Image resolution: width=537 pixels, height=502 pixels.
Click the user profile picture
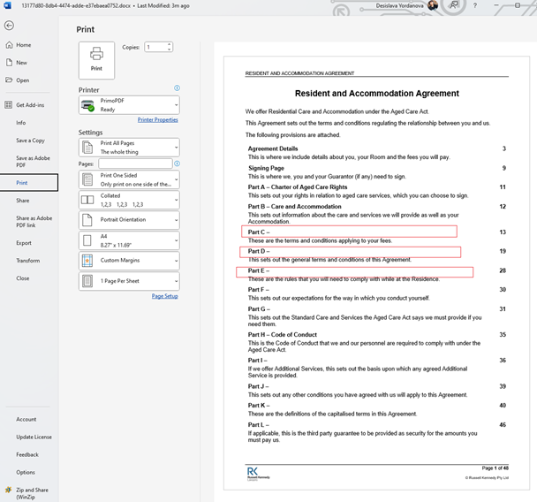coord(433,5)
